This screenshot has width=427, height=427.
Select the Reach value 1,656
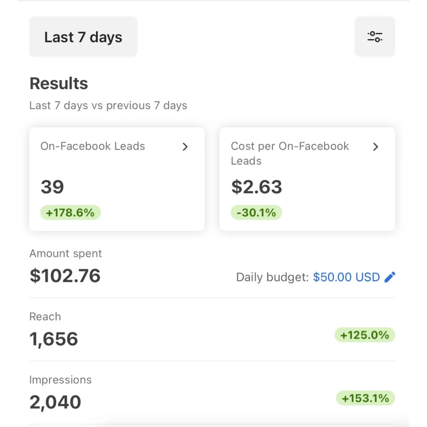[x=54, y=339]
